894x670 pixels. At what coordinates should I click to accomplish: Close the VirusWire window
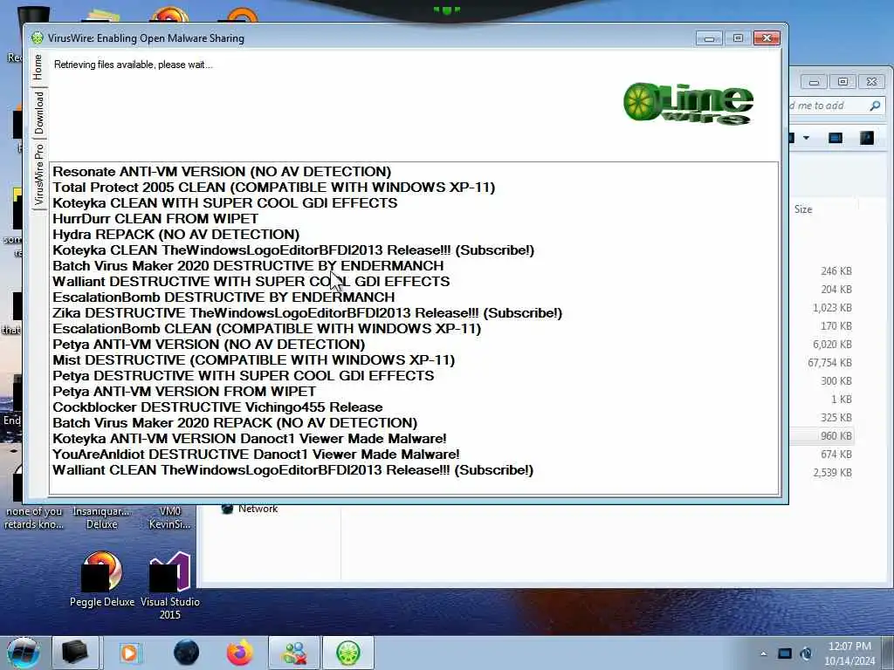click(767, 38)
